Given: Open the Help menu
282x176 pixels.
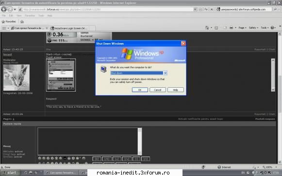Looking at the screenshot, I should pyautogui.click(x=50, y=16).
